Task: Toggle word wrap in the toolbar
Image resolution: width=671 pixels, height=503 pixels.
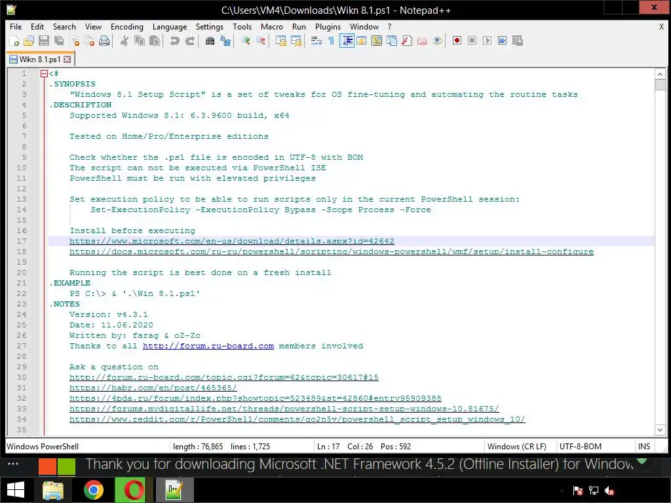Action: pos(316,41)
